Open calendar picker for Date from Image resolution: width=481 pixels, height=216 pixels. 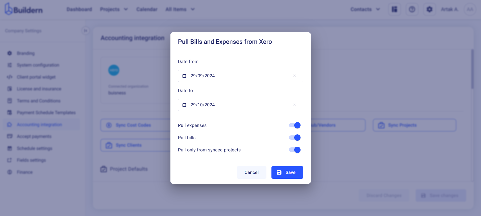[184, 76]
